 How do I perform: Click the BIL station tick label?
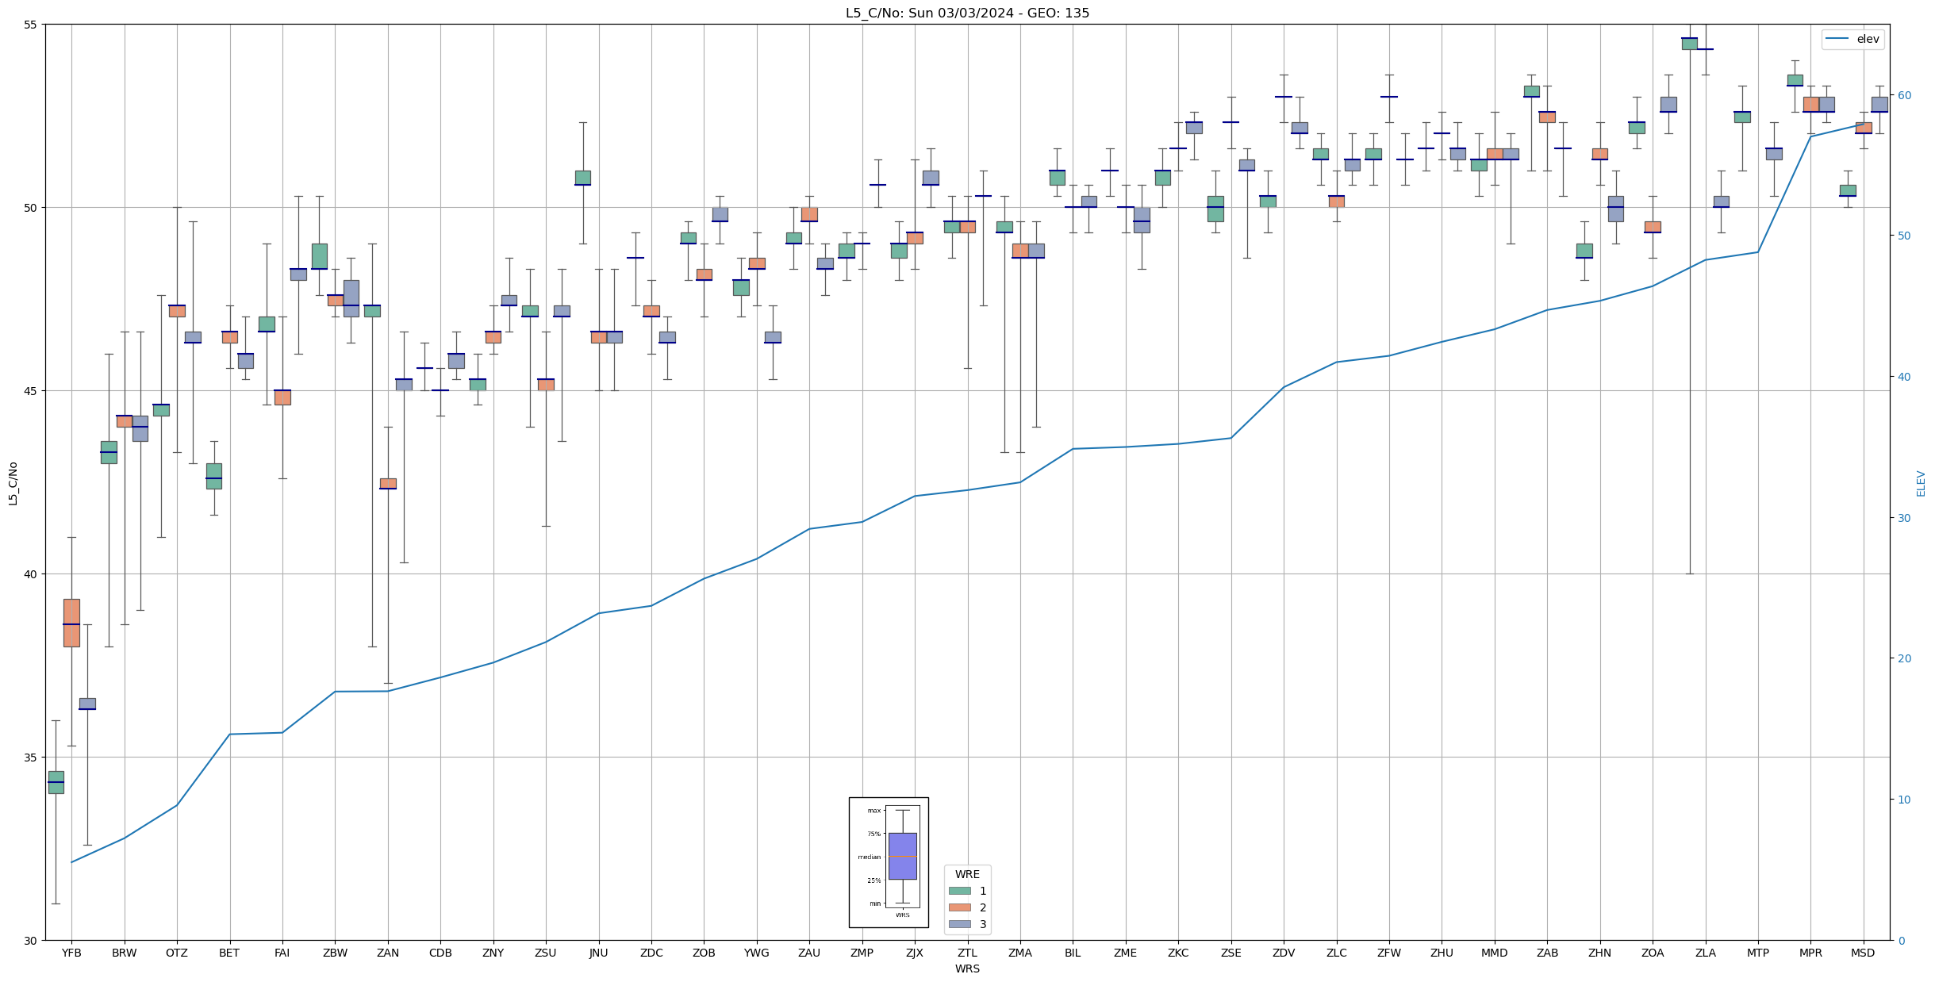(1073, 953)
